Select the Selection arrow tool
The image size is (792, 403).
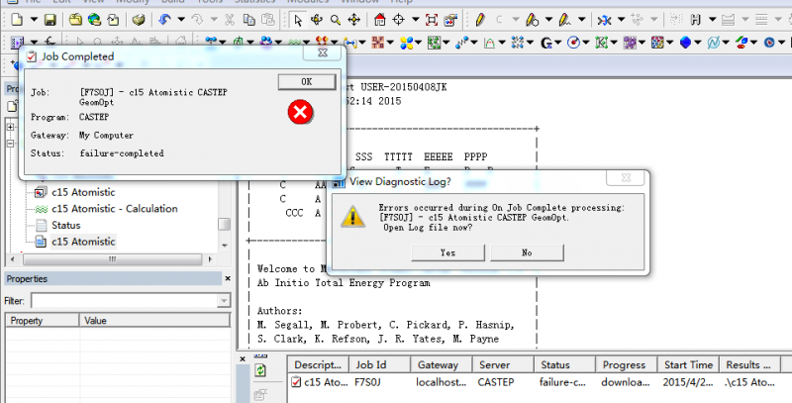tap(298, 20)
